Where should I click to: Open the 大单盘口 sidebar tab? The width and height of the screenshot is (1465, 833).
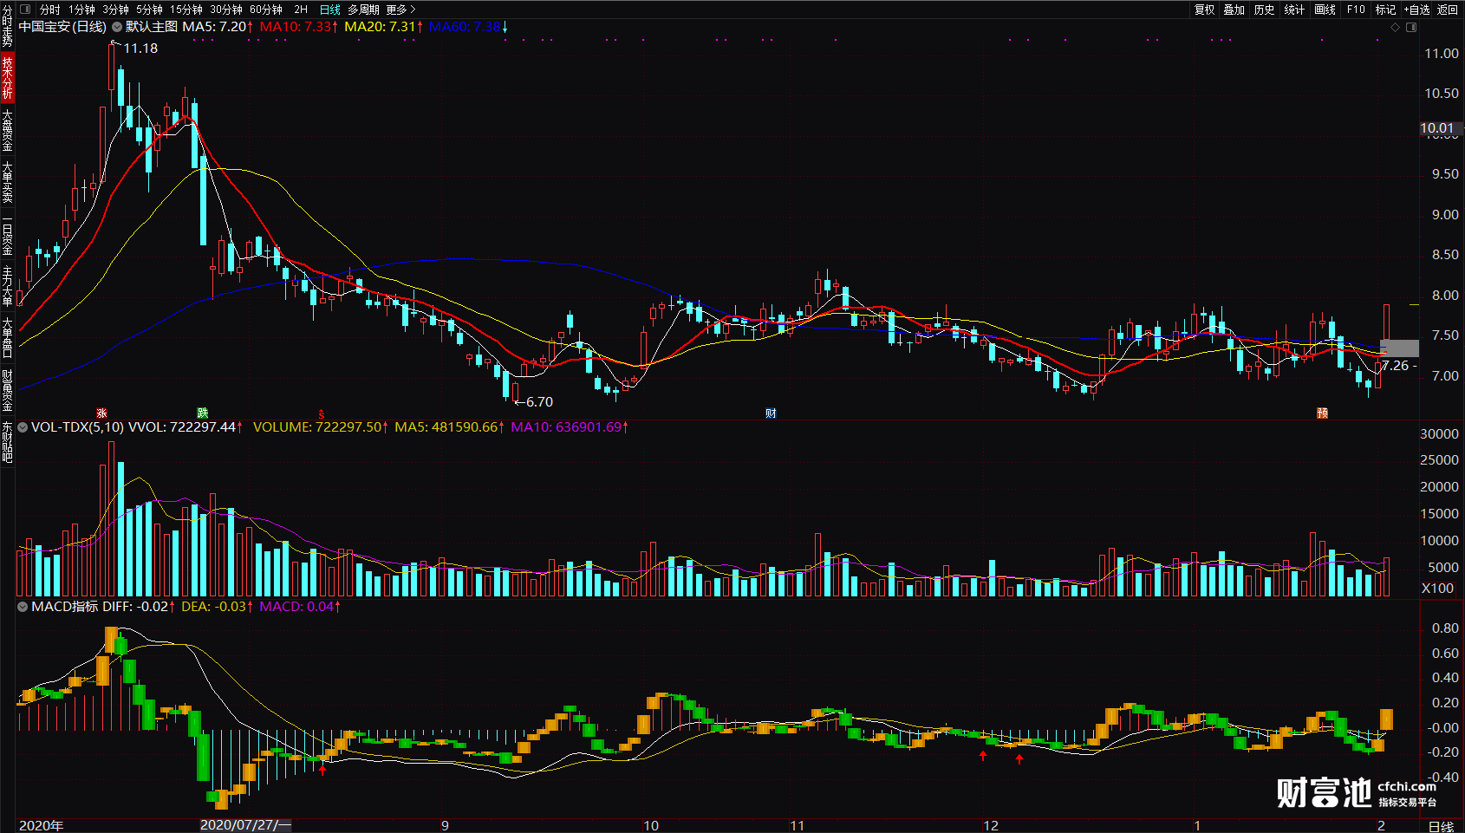coord(7,337)
